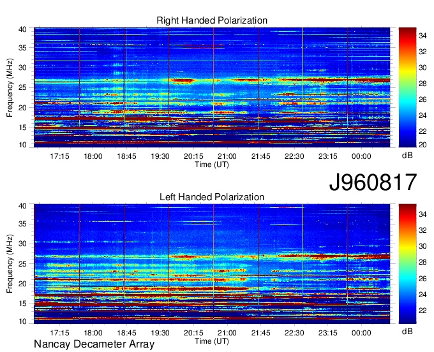Click the 40 MHz tick on Right Handed plot

click(22, 29)
